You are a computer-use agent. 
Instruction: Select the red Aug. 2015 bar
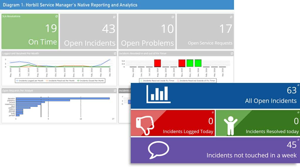(157, 63)
